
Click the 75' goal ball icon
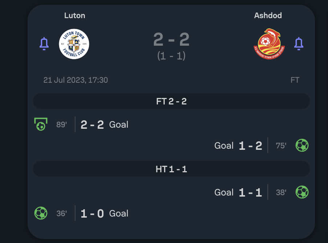click(302, 145)
